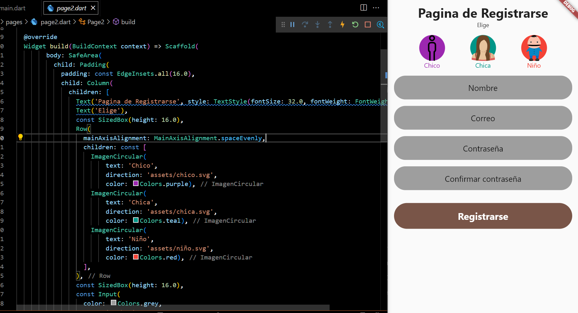578x313 pixels.
Task: Split the editor into two panes
Action: tap(363, 8)
